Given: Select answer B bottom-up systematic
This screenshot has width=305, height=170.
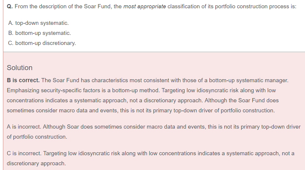Looking at the screenshot, I should [39, 33].
